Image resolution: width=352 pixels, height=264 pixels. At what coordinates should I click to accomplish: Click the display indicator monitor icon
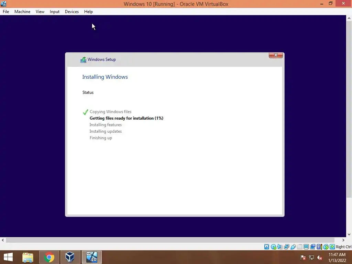pyautogui.click(x=306, y=247)
